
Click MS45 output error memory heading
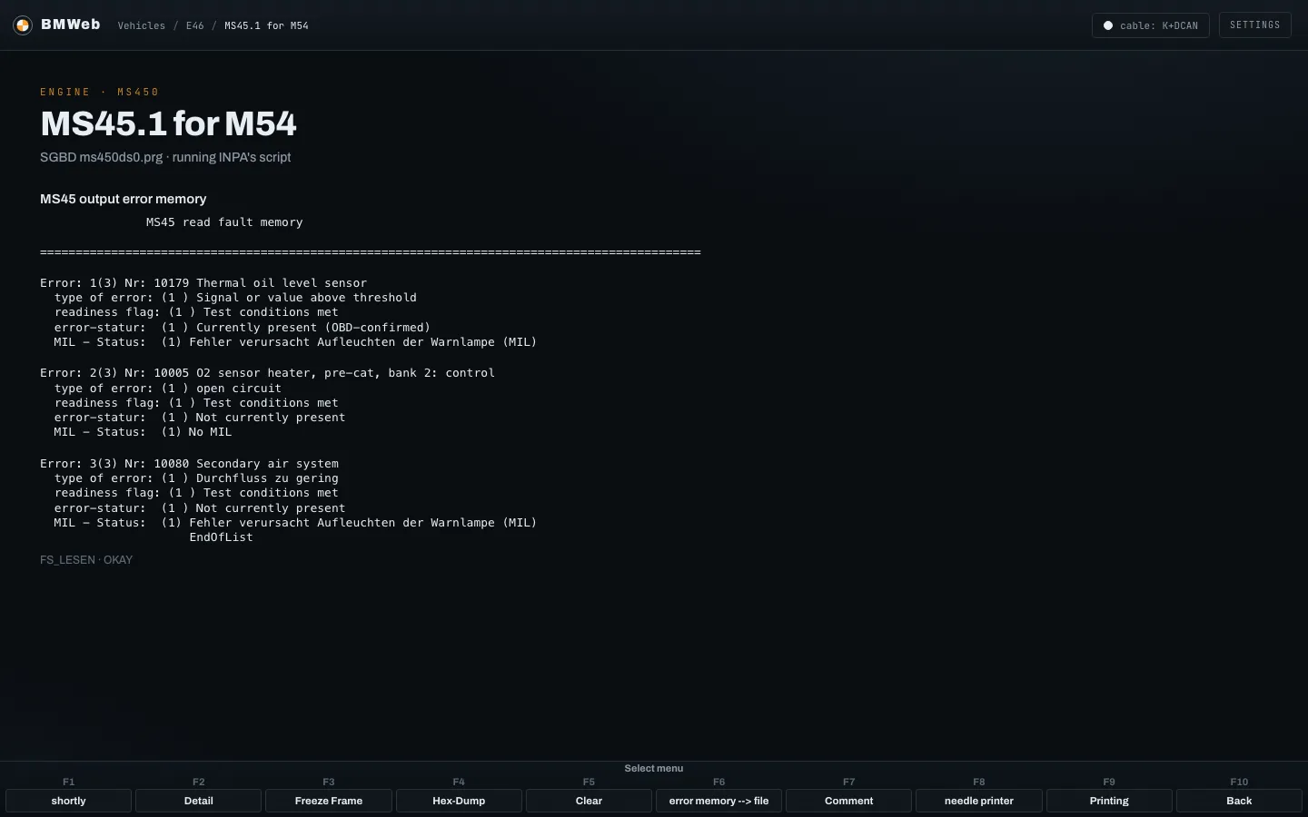[124, 199]
